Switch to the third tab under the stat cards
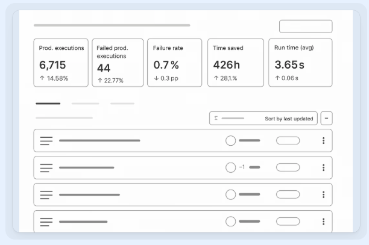369x245 pixels. point(122,104)
